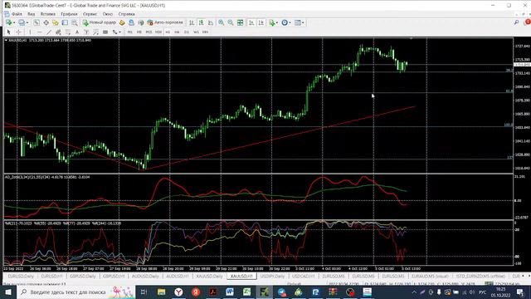Switch chart to line chart icon

click(211, 22)
